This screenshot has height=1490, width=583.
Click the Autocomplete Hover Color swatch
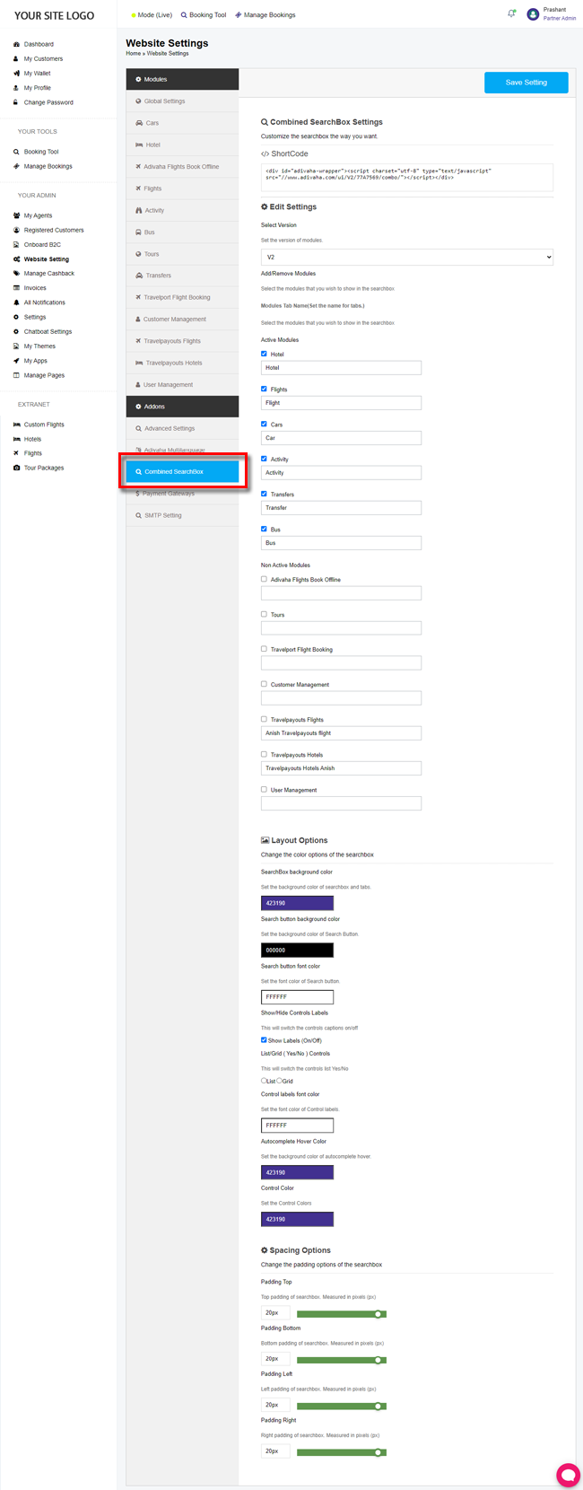point(297,1172)
